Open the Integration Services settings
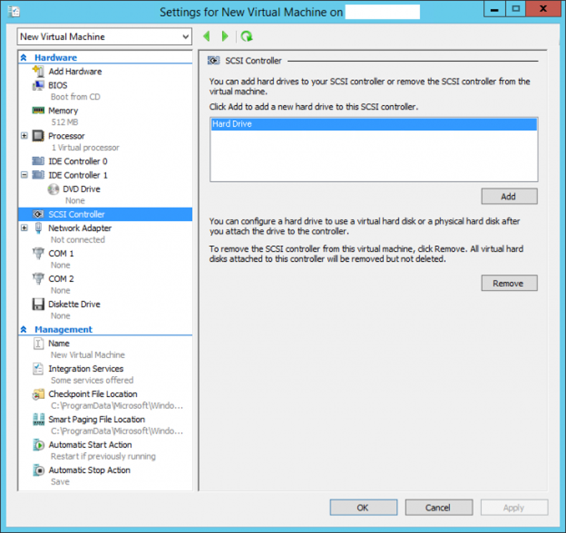This screenshot has width=566, height=533. [x=86, y=369]
